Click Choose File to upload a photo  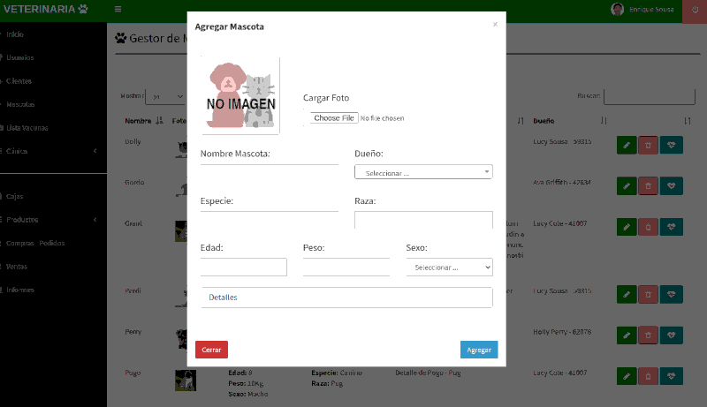(334, 118)
